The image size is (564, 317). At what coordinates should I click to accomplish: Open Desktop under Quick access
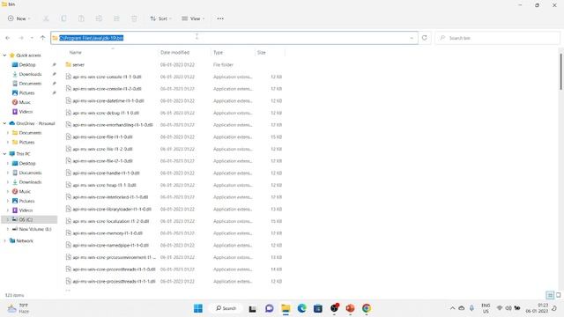(x=27, y=64)
